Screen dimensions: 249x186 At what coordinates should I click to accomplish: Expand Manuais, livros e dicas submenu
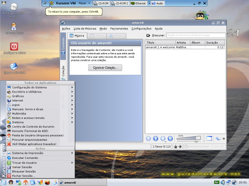[40, 109]
